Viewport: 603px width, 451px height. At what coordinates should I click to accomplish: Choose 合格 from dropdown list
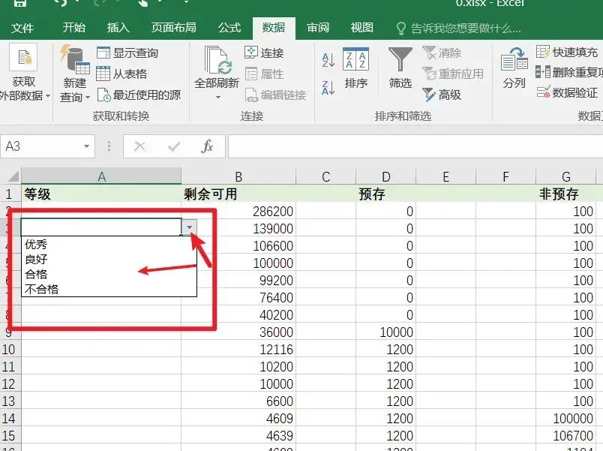click(x=109, y=274)
